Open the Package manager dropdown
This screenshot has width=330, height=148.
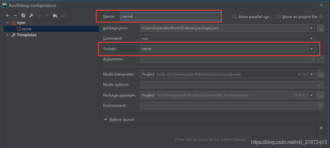point(312,95)
